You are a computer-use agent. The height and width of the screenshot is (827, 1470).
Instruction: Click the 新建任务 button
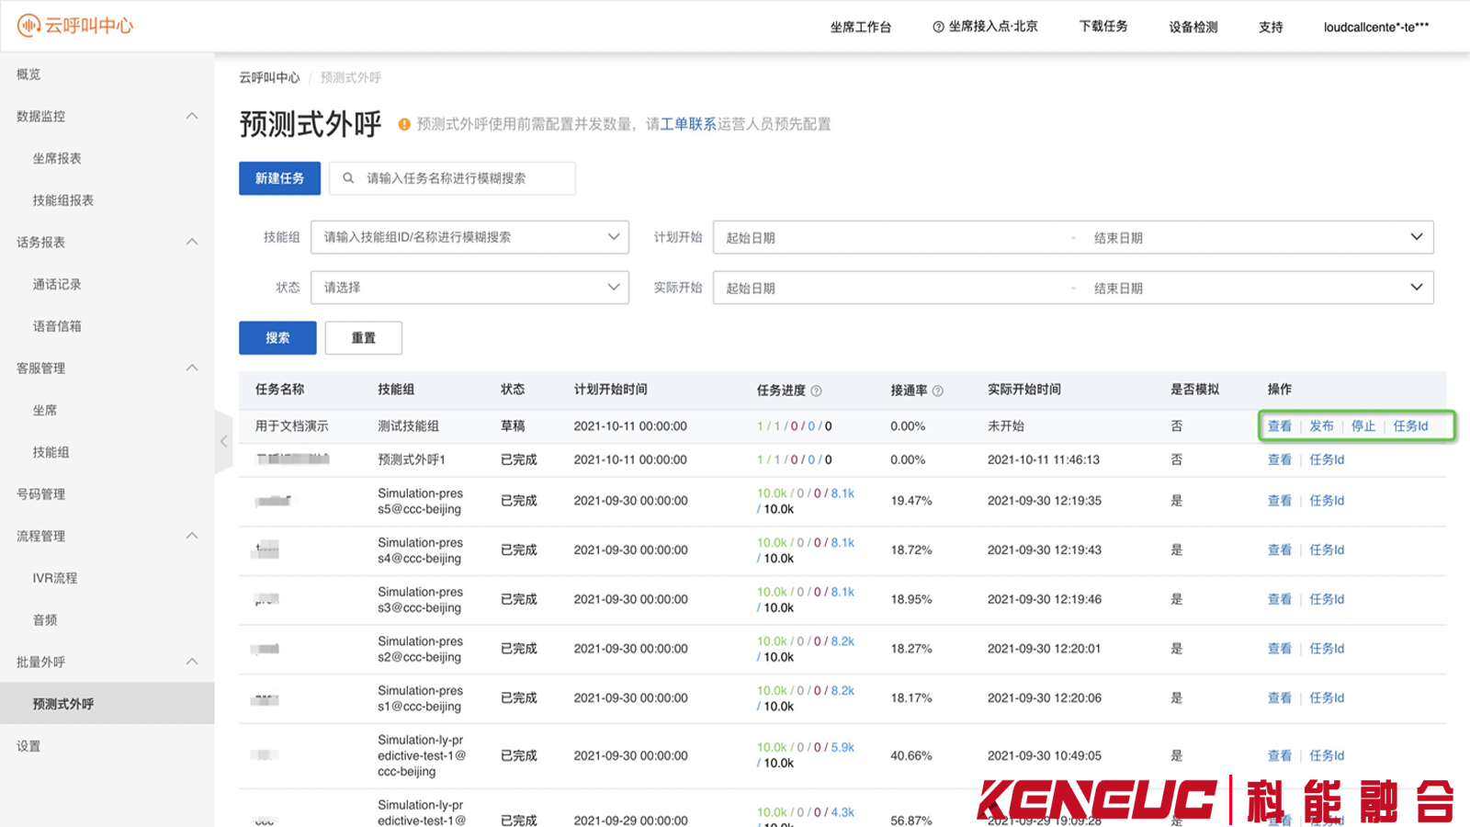(x=279, y=178)
